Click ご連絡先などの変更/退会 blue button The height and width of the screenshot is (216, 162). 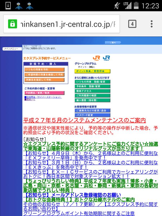point(92,110)
